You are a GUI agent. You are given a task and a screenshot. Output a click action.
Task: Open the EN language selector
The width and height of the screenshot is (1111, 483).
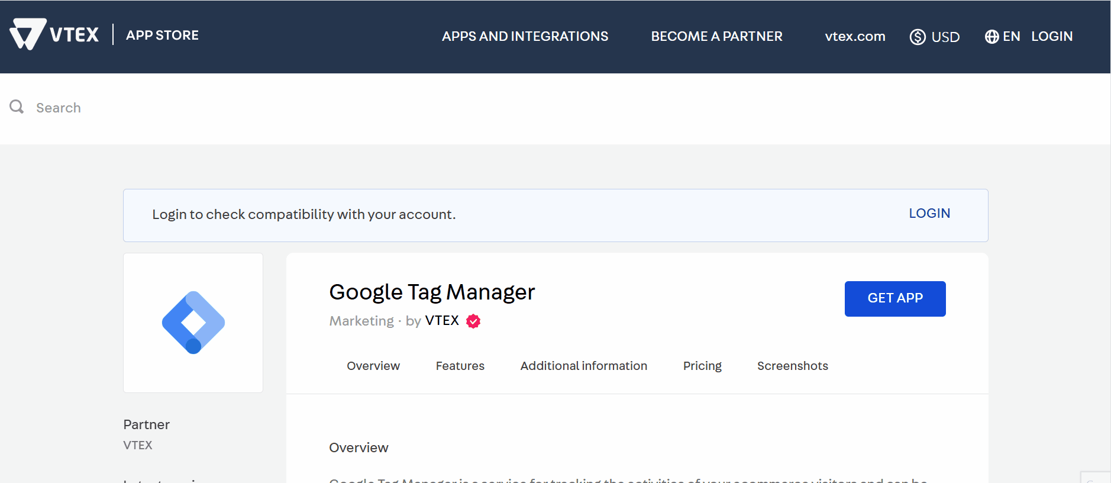(1002, 37)
